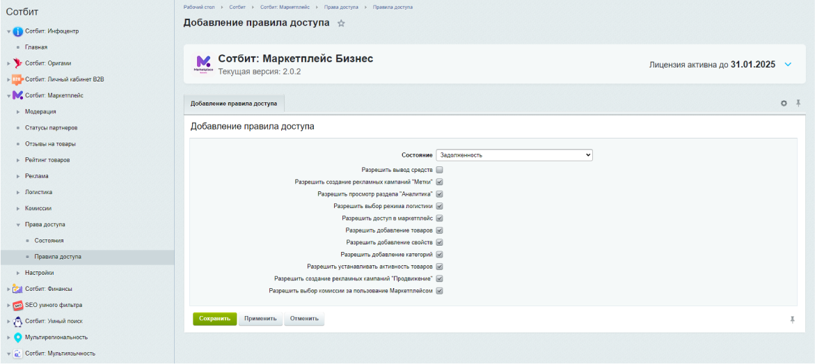Click the license date 31.01.2025
Viewport: 815px width, 364px height.
[x=753, y=65]
